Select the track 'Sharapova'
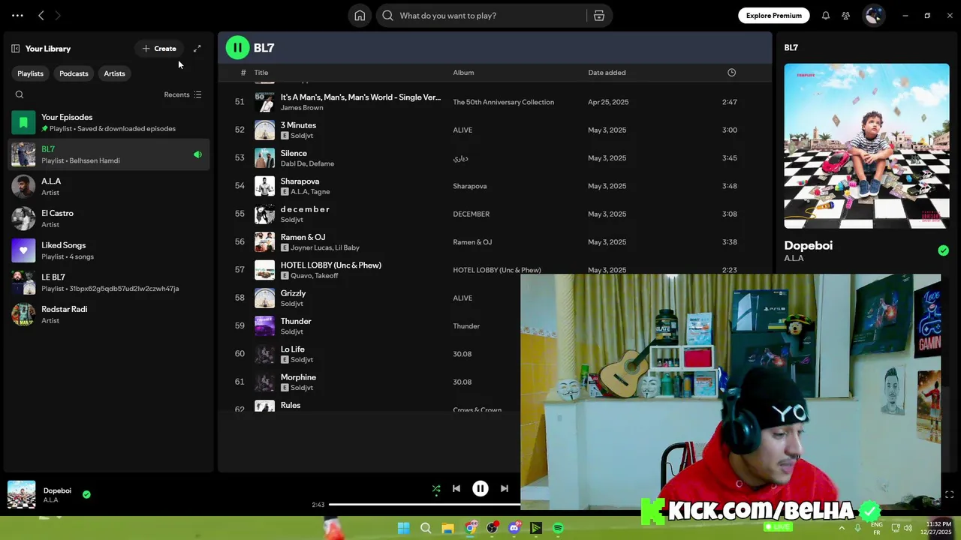This screenshot has width=961, height=540. coord(300,181)
